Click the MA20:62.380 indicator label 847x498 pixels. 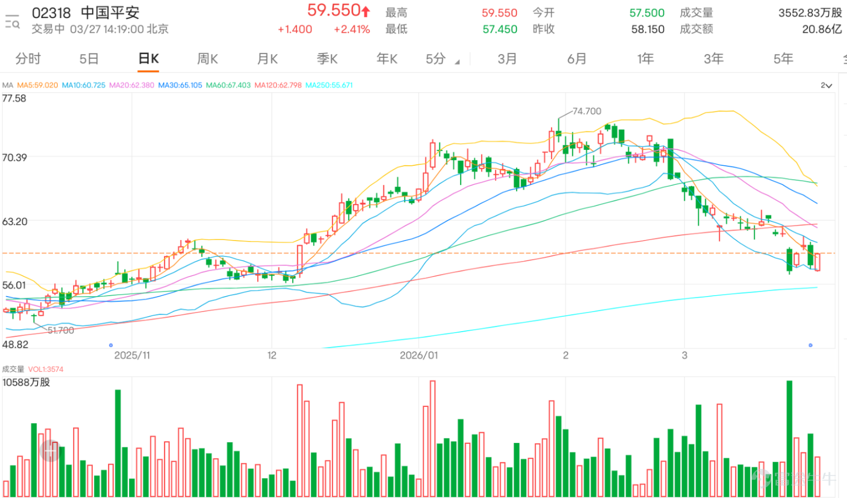click(132, 85)
